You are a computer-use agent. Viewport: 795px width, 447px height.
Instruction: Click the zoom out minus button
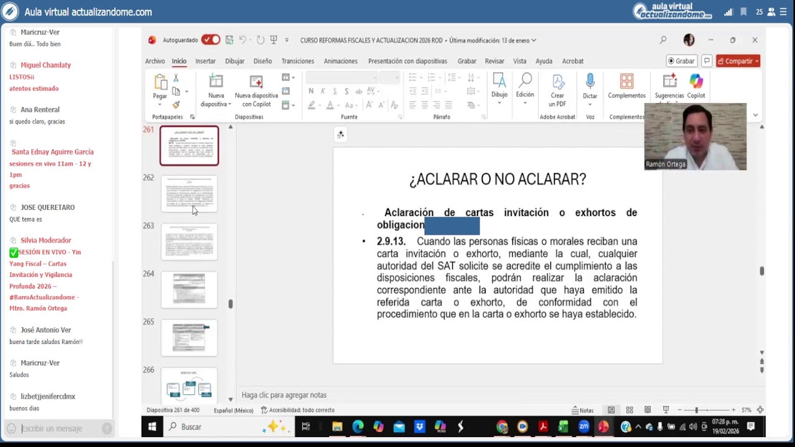pos(679,410)
